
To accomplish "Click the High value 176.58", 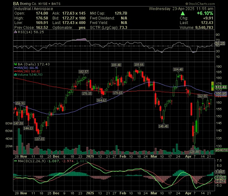I will [x=42, y=18].
